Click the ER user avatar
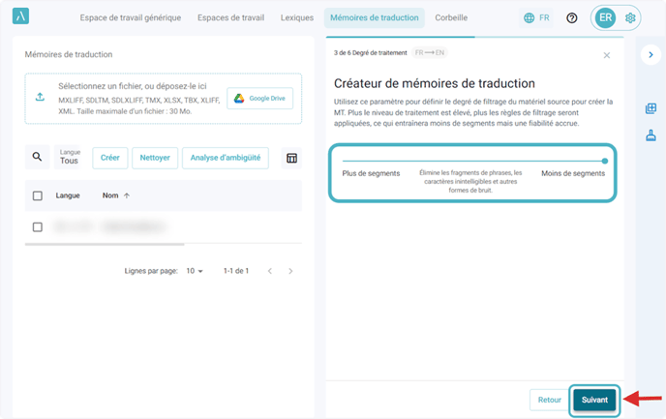 (605, 18)
